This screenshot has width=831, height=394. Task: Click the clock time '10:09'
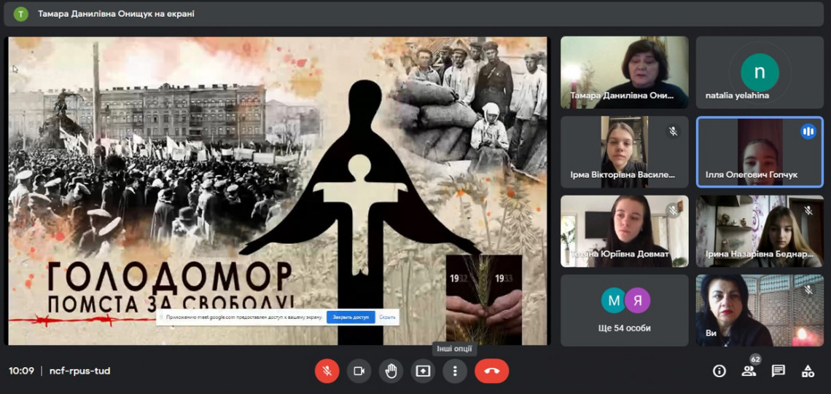click(22, 371)
